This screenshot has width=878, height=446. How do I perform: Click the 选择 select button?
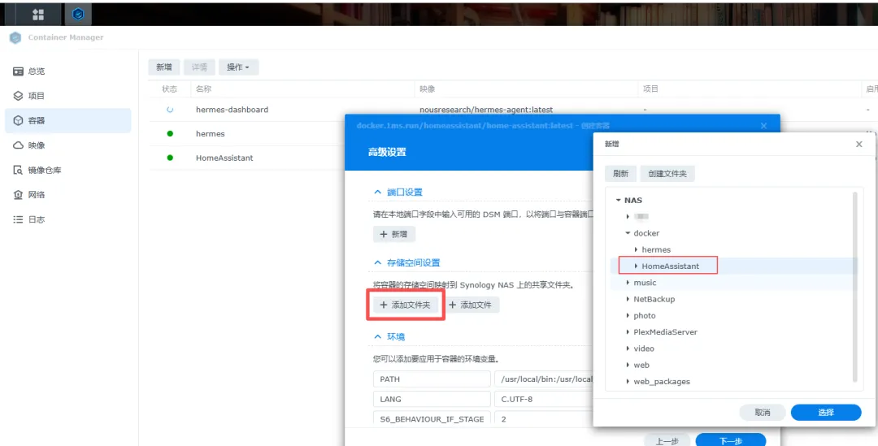click(826, 413)
